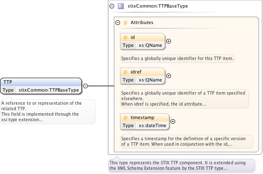Screen dimensions: 263x174
Task: Collapse the TTP element node connector
Action: pos(85,86)
